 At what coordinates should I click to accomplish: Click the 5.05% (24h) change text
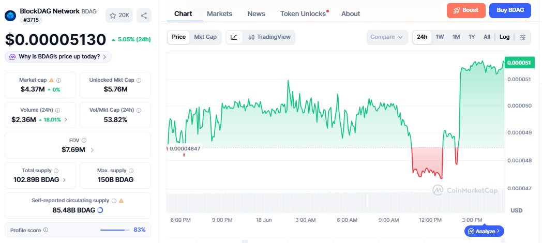(134, 40)
